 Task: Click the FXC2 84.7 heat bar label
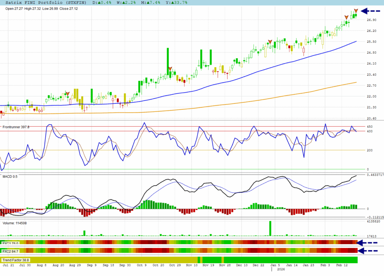pos(10,251)
